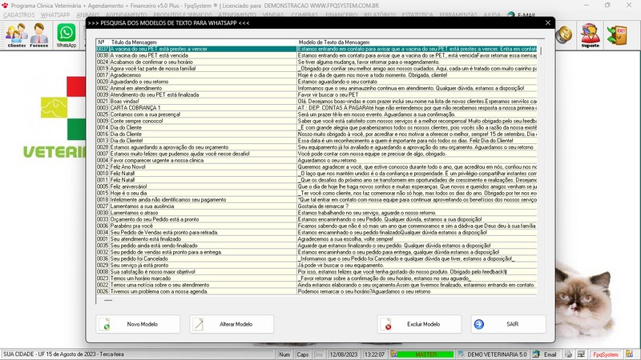The height and width of the screenshot is (360, 641).
Task: Click the SAIR button
Action: 508,324
